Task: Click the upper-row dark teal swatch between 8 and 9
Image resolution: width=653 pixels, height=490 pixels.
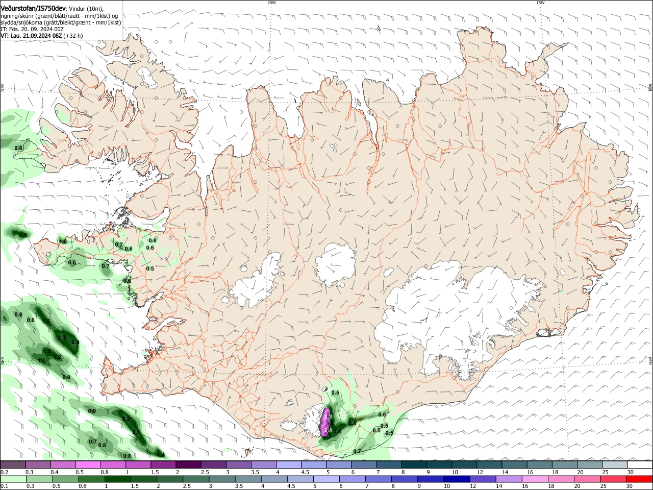Action: pyautogui.click(x=413, y=465)
